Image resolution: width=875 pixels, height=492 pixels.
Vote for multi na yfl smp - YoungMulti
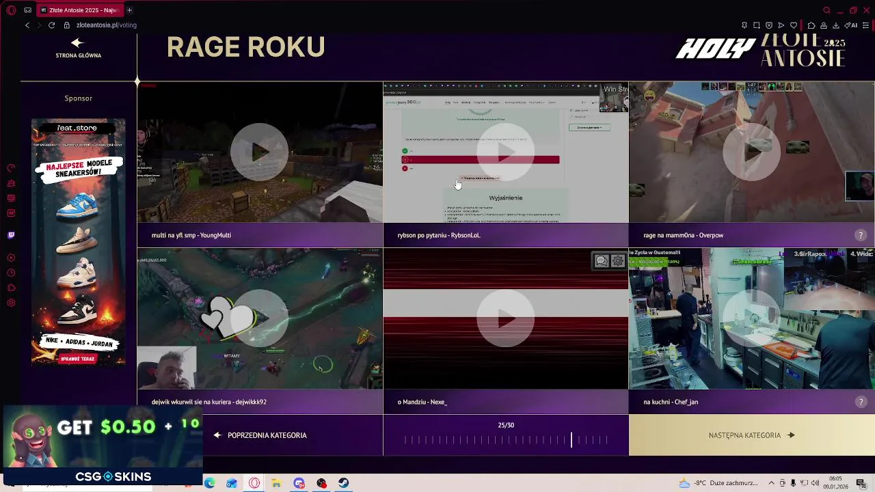point(260,235)
